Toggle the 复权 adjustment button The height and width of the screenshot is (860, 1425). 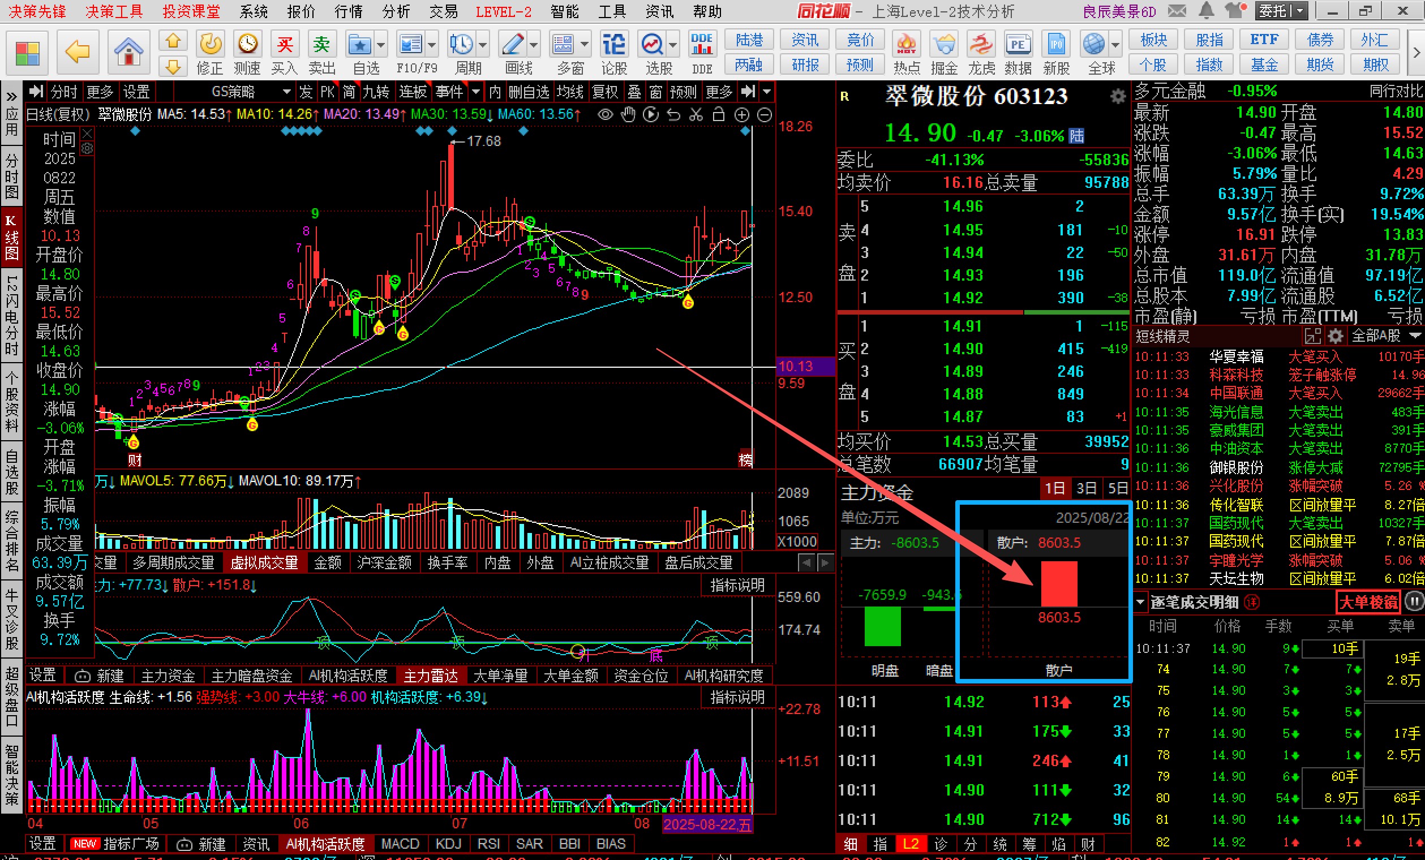pyautogui.click(x=605, y=92)
